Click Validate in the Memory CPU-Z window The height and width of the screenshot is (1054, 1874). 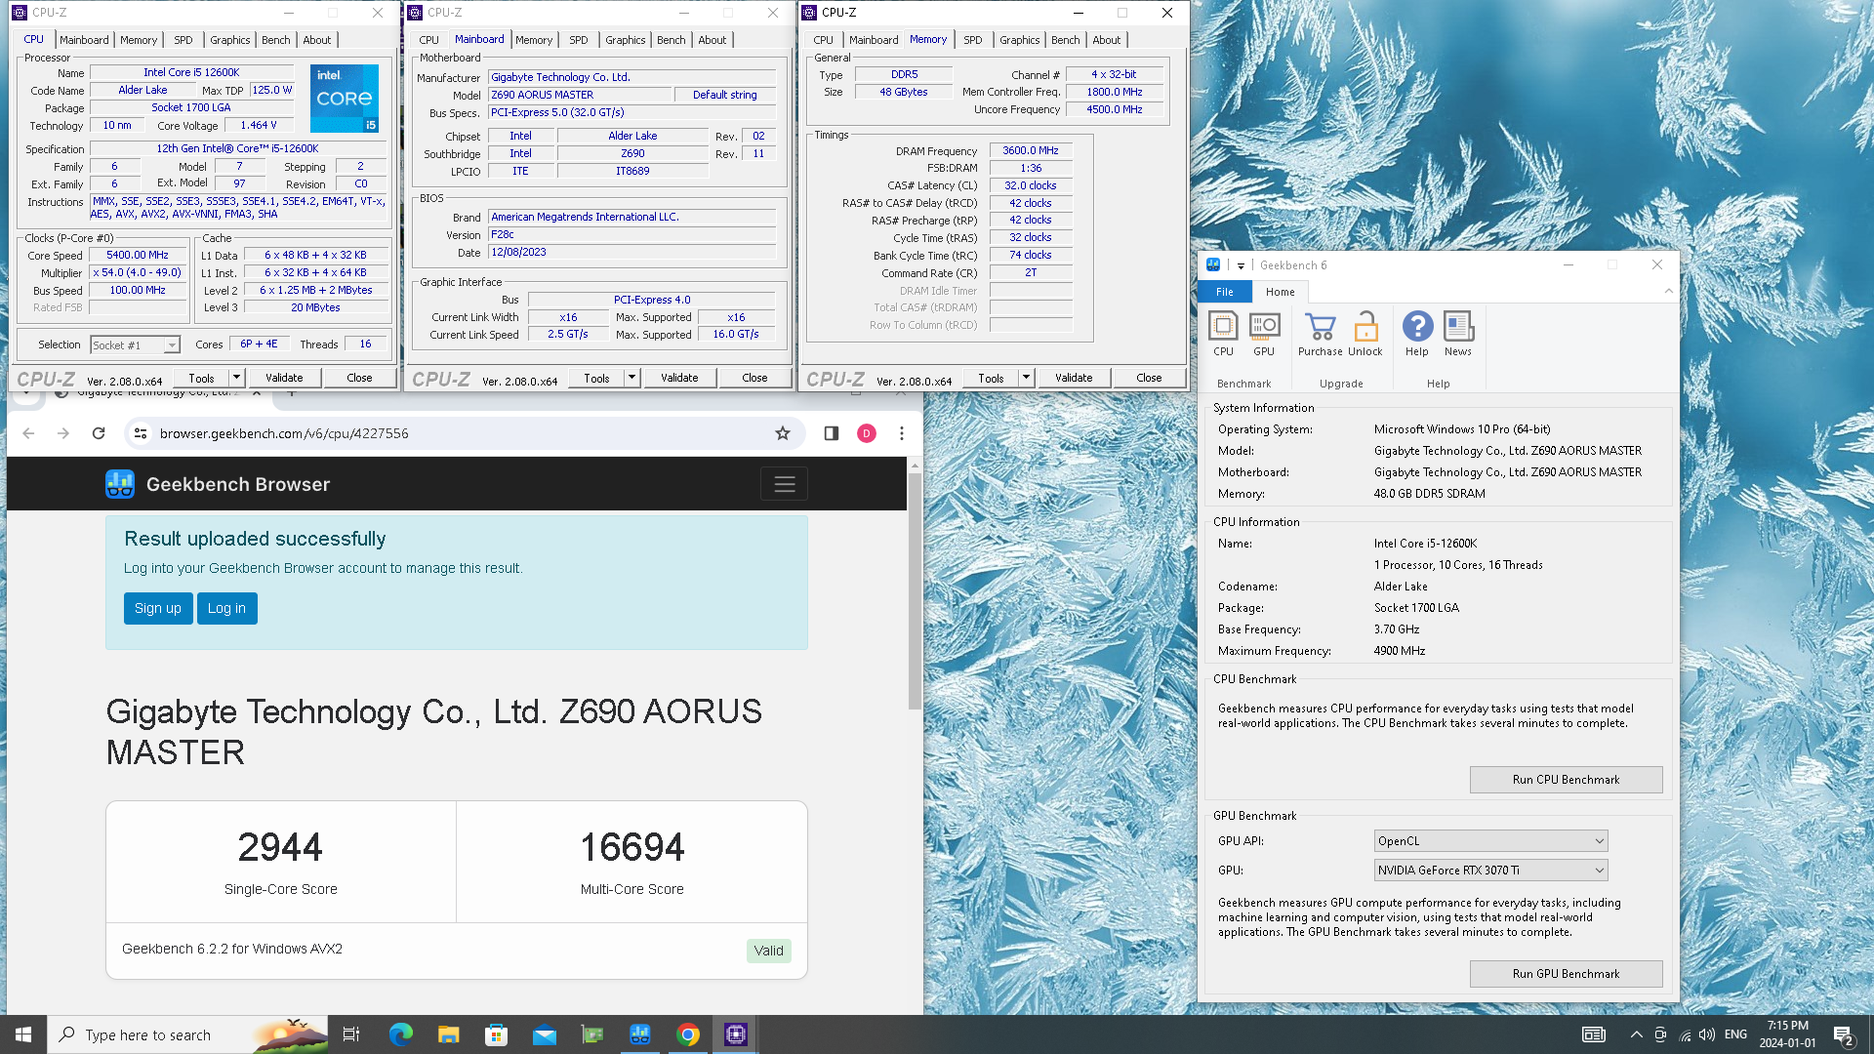point(1074,378)
